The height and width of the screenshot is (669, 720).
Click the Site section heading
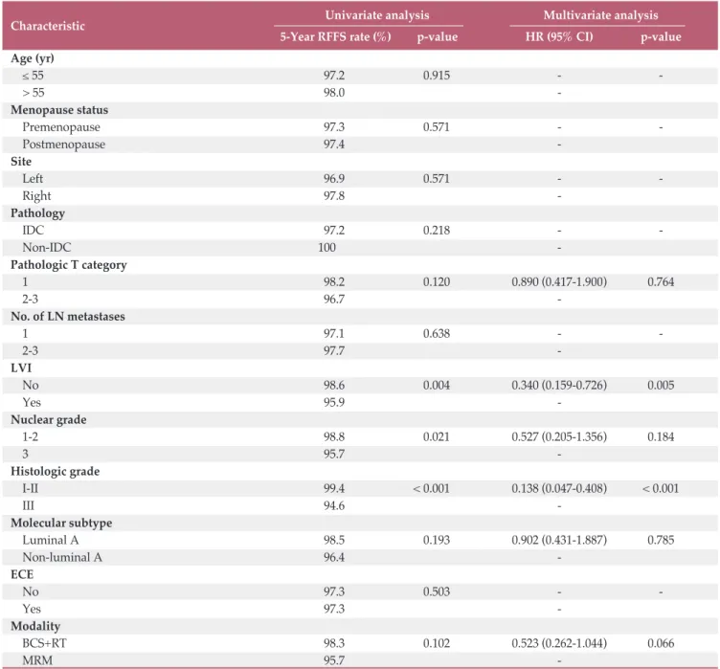21,161
